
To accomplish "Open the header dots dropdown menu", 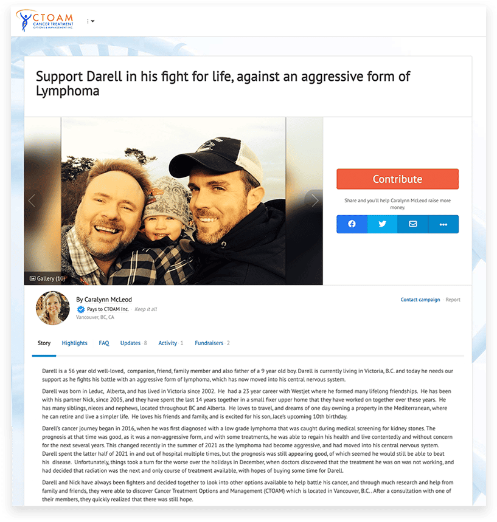I will (x=90, y=21).
